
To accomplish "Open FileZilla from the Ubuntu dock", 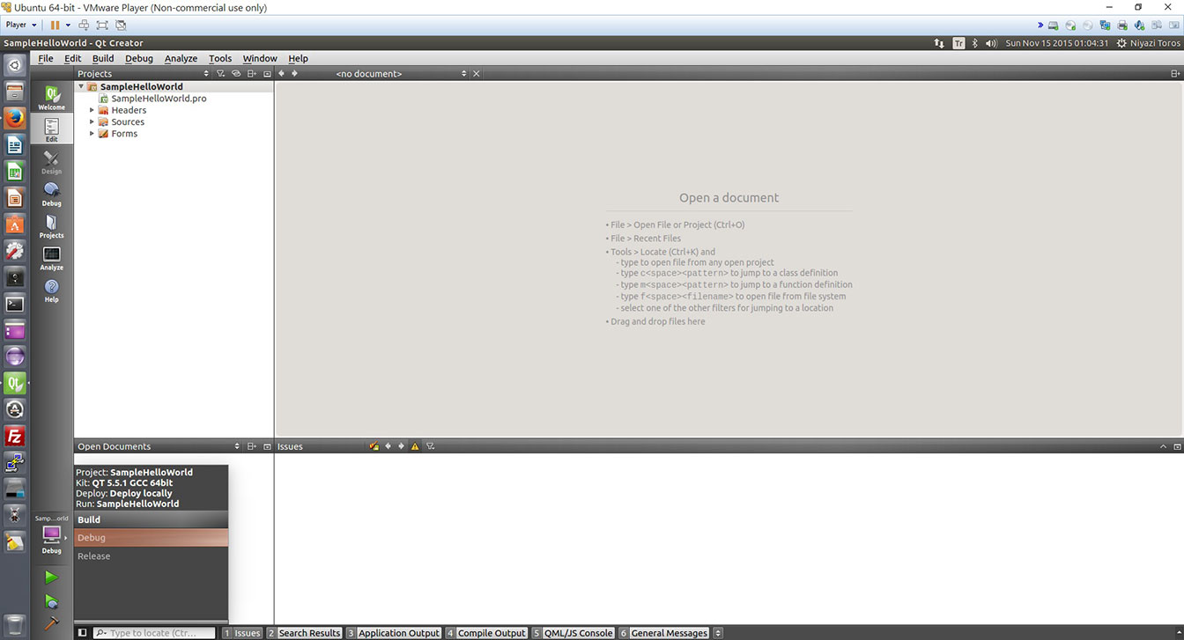I will click(14, 436).
